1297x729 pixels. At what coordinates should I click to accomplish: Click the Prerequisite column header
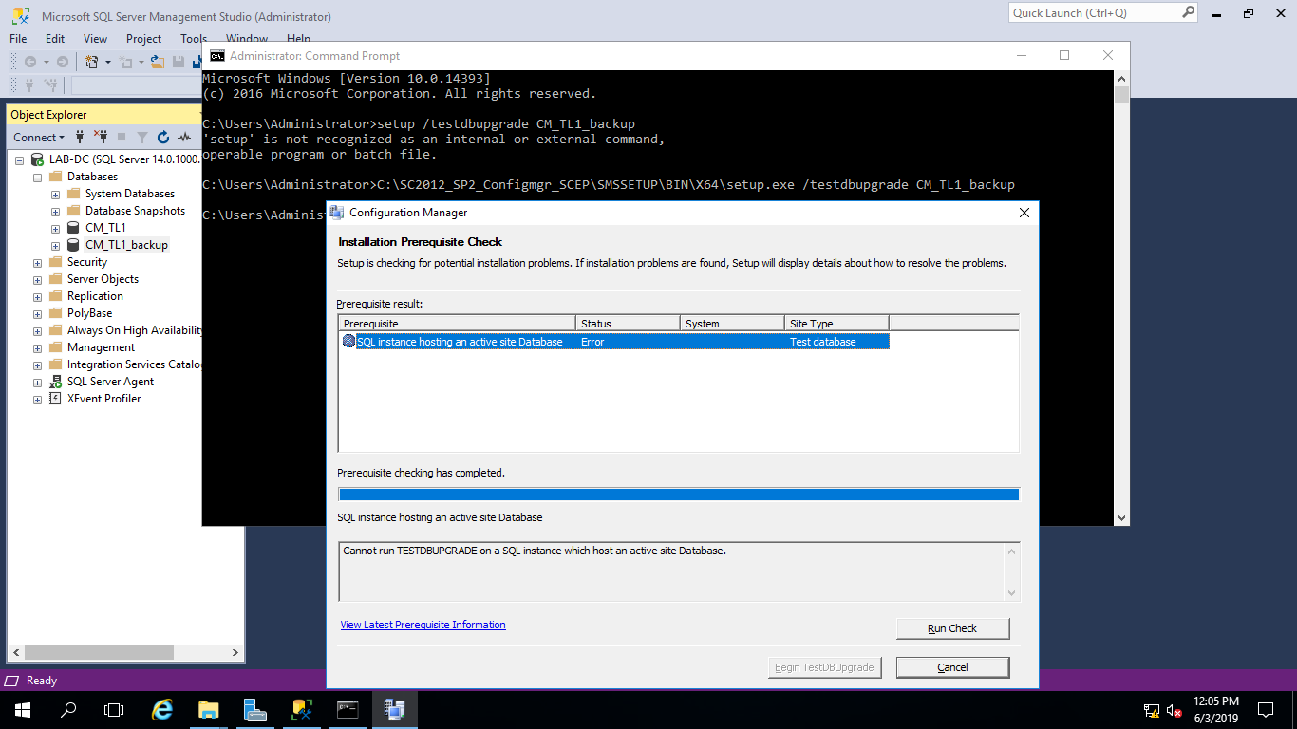pos(457,324)
